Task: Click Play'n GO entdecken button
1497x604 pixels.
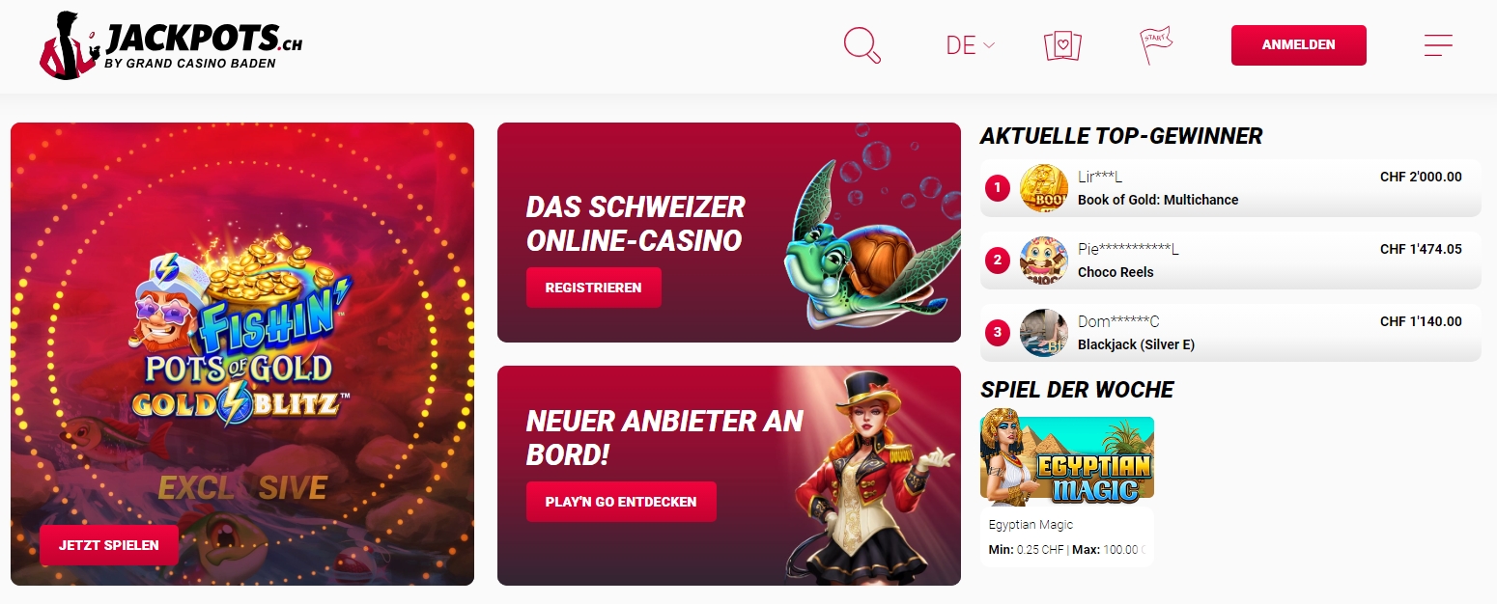Action: click(x=621, y=502)
